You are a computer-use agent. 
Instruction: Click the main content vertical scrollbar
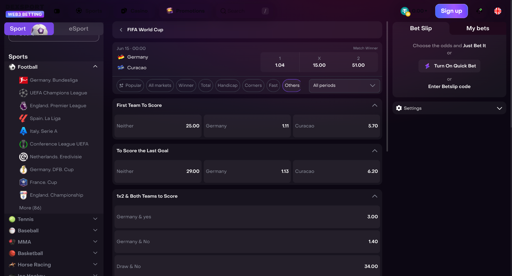tap(387, 86)
